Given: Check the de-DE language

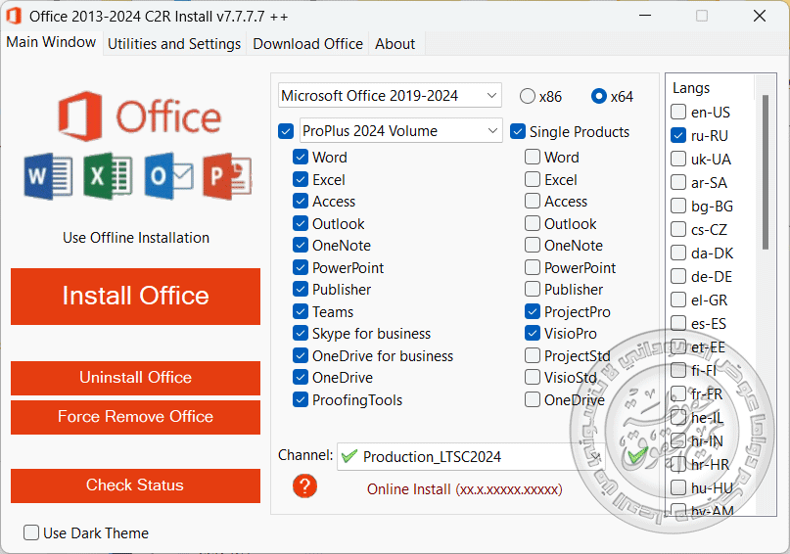Looking at the screenshot, I should 678,276.
